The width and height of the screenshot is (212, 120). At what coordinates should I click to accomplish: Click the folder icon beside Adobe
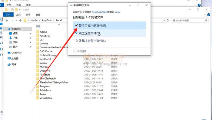point(38,32)
